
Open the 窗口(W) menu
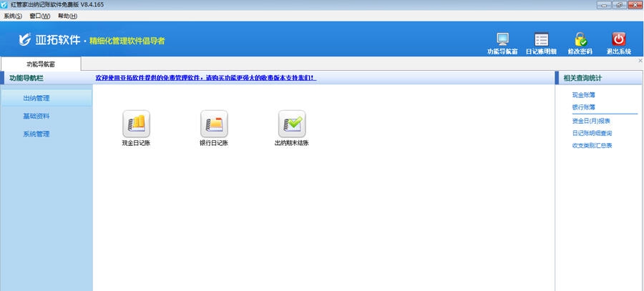(x=40, y=16)
